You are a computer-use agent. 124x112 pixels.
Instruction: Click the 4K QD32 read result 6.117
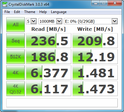pyautogui.click(x=49, y=89)
